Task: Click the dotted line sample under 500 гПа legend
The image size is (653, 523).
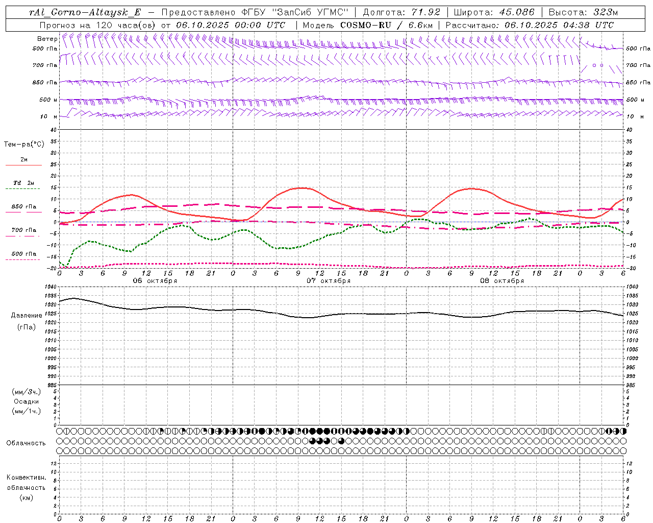Action: [x=23, y=259]
